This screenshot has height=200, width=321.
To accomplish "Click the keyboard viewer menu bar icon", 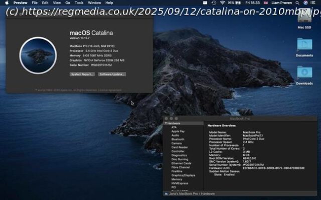I will pos(205,3).
